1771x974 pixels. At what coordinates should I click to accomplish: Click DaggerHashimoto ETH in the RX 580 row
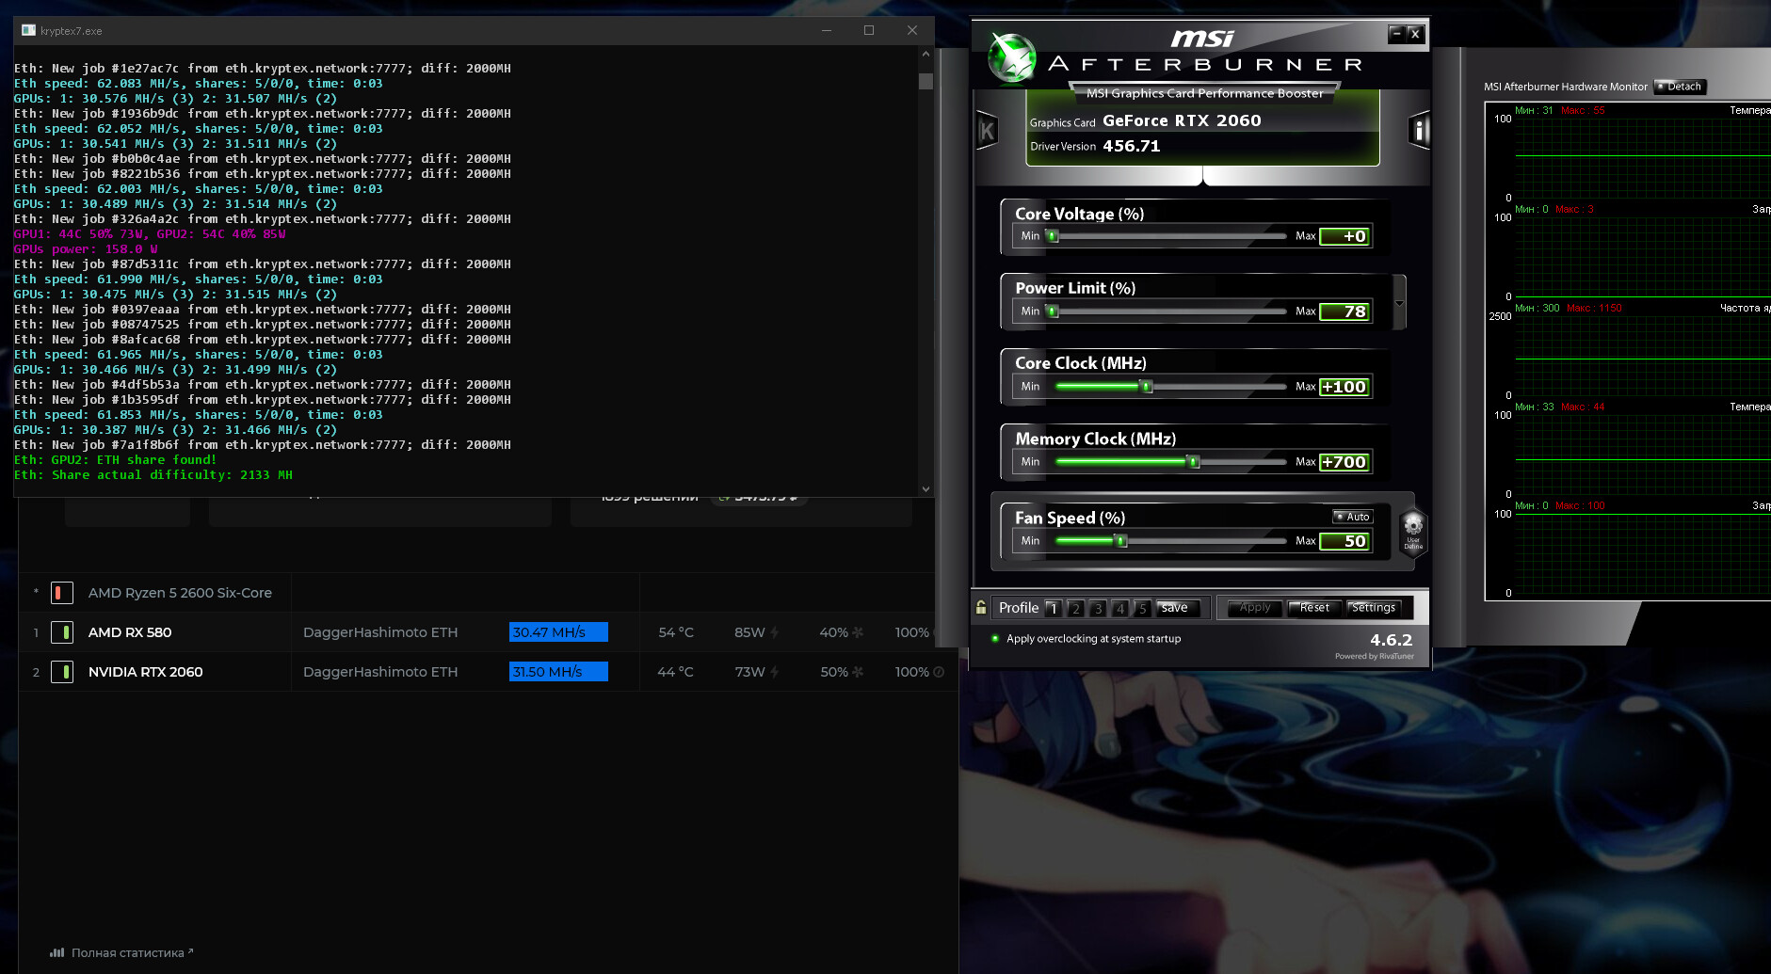(x=380, y=632)
